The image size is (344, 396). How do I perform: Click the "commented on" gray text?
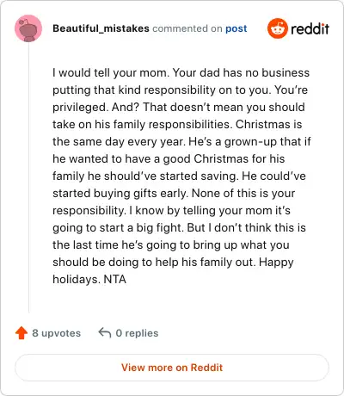(187, 28)
